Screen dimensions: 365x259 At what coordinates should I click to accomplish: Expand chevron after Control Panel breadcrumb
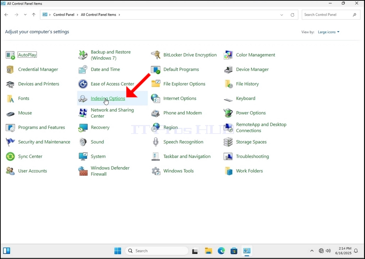click(x=77, y=15)
